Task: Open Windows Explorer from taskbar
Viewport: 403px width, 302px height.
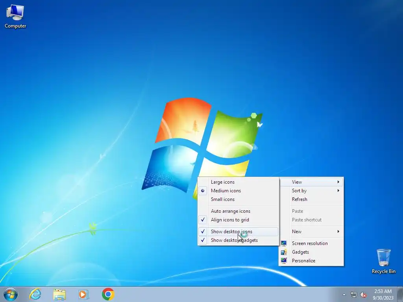Action: click(59, 295)
